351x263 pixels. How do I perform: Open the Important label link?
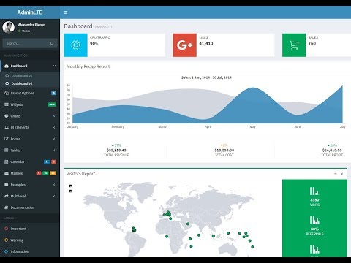[x=30, y=229]
